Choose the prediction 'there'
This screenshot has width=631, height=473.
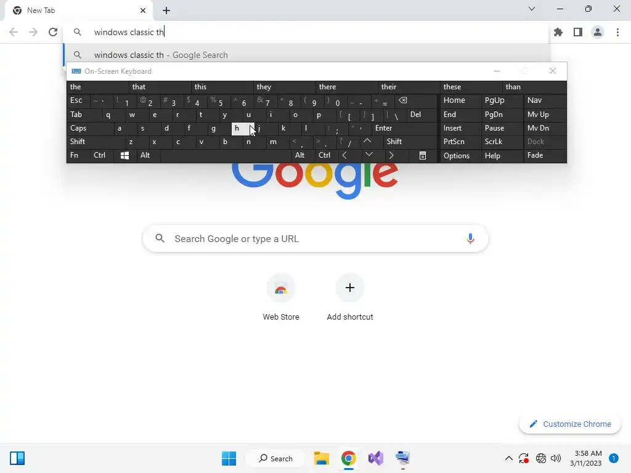[x=347, y=87]
